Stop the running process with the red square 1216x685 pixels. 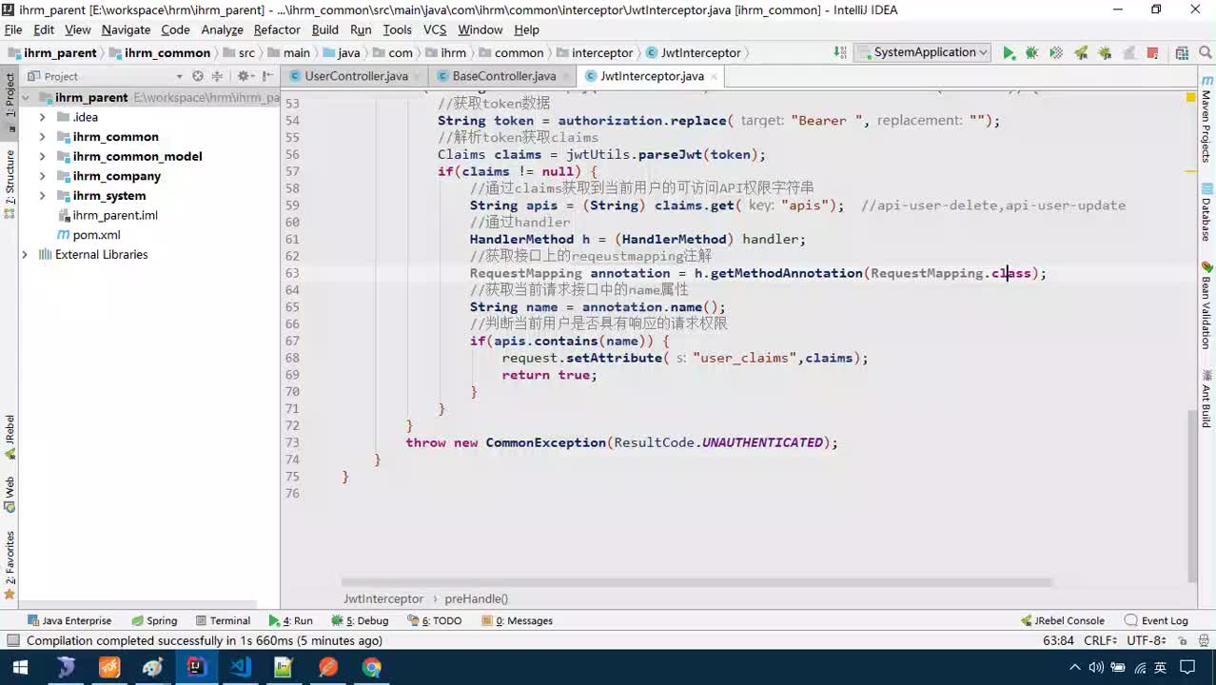coord(1152,53)
